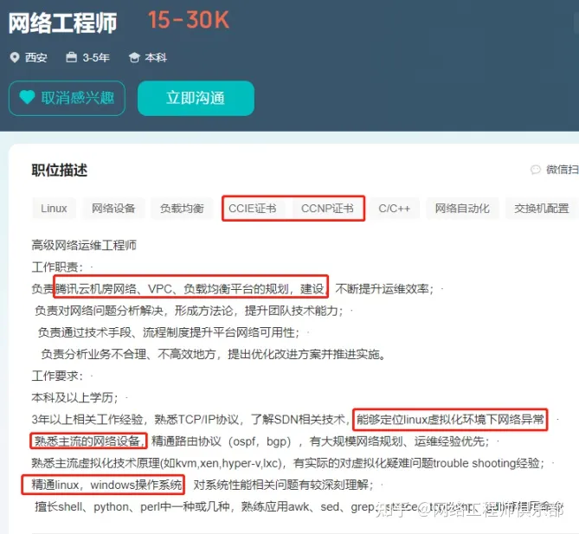Open the 微信扫 share link
The width and height of the screenshot is (579, 534).
[562, 170]
